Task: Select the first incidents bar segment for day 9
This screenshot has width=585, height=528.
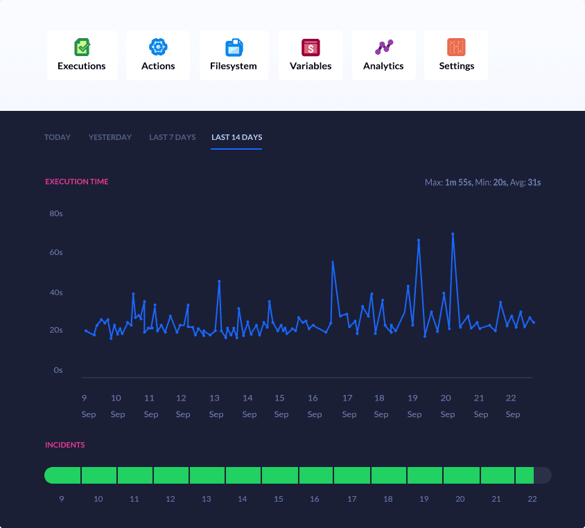Action: pos(63,475)
